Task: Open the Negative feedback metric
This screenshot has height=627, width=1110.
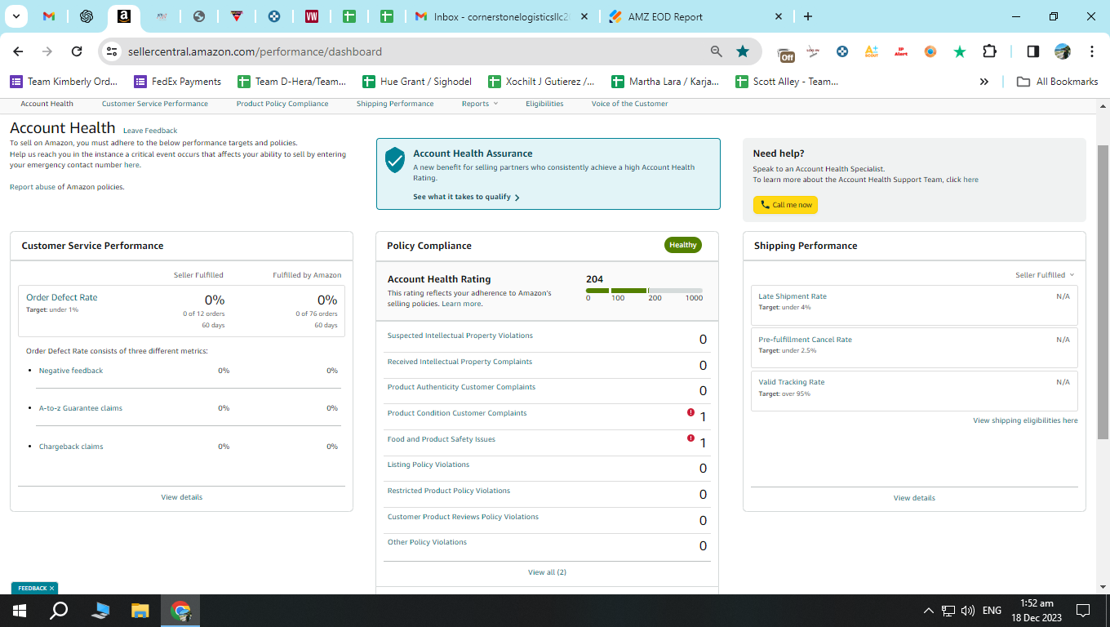Action: tap(71, 371)
